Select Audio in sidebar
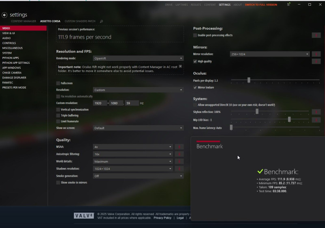This screenshot has height=228, width=325. (x=23, y=38)
